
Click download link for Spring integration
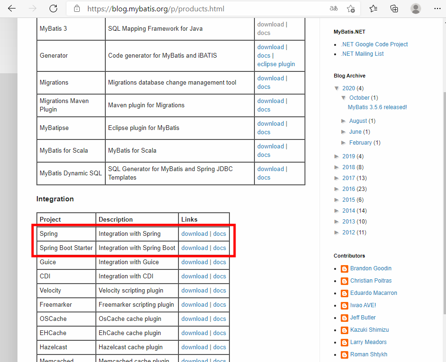[x=194, y=233]
